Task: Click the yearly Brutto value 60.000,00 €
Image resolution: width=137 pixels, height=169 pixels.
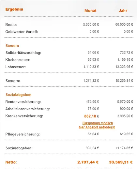Action: pos(124,24)
